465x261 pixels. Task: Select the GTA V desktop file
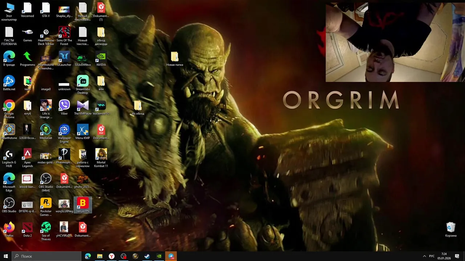(x=46, y=10)
